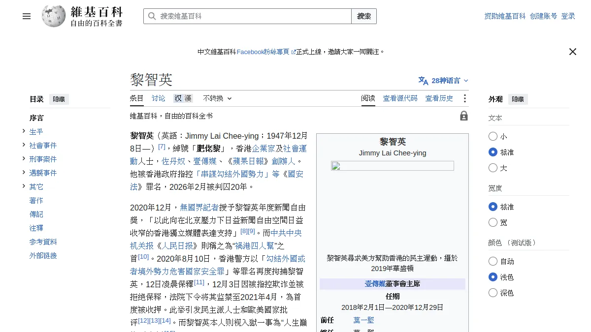Select wide width option 宽
The image size is (591, 332).
coord(493,222)
